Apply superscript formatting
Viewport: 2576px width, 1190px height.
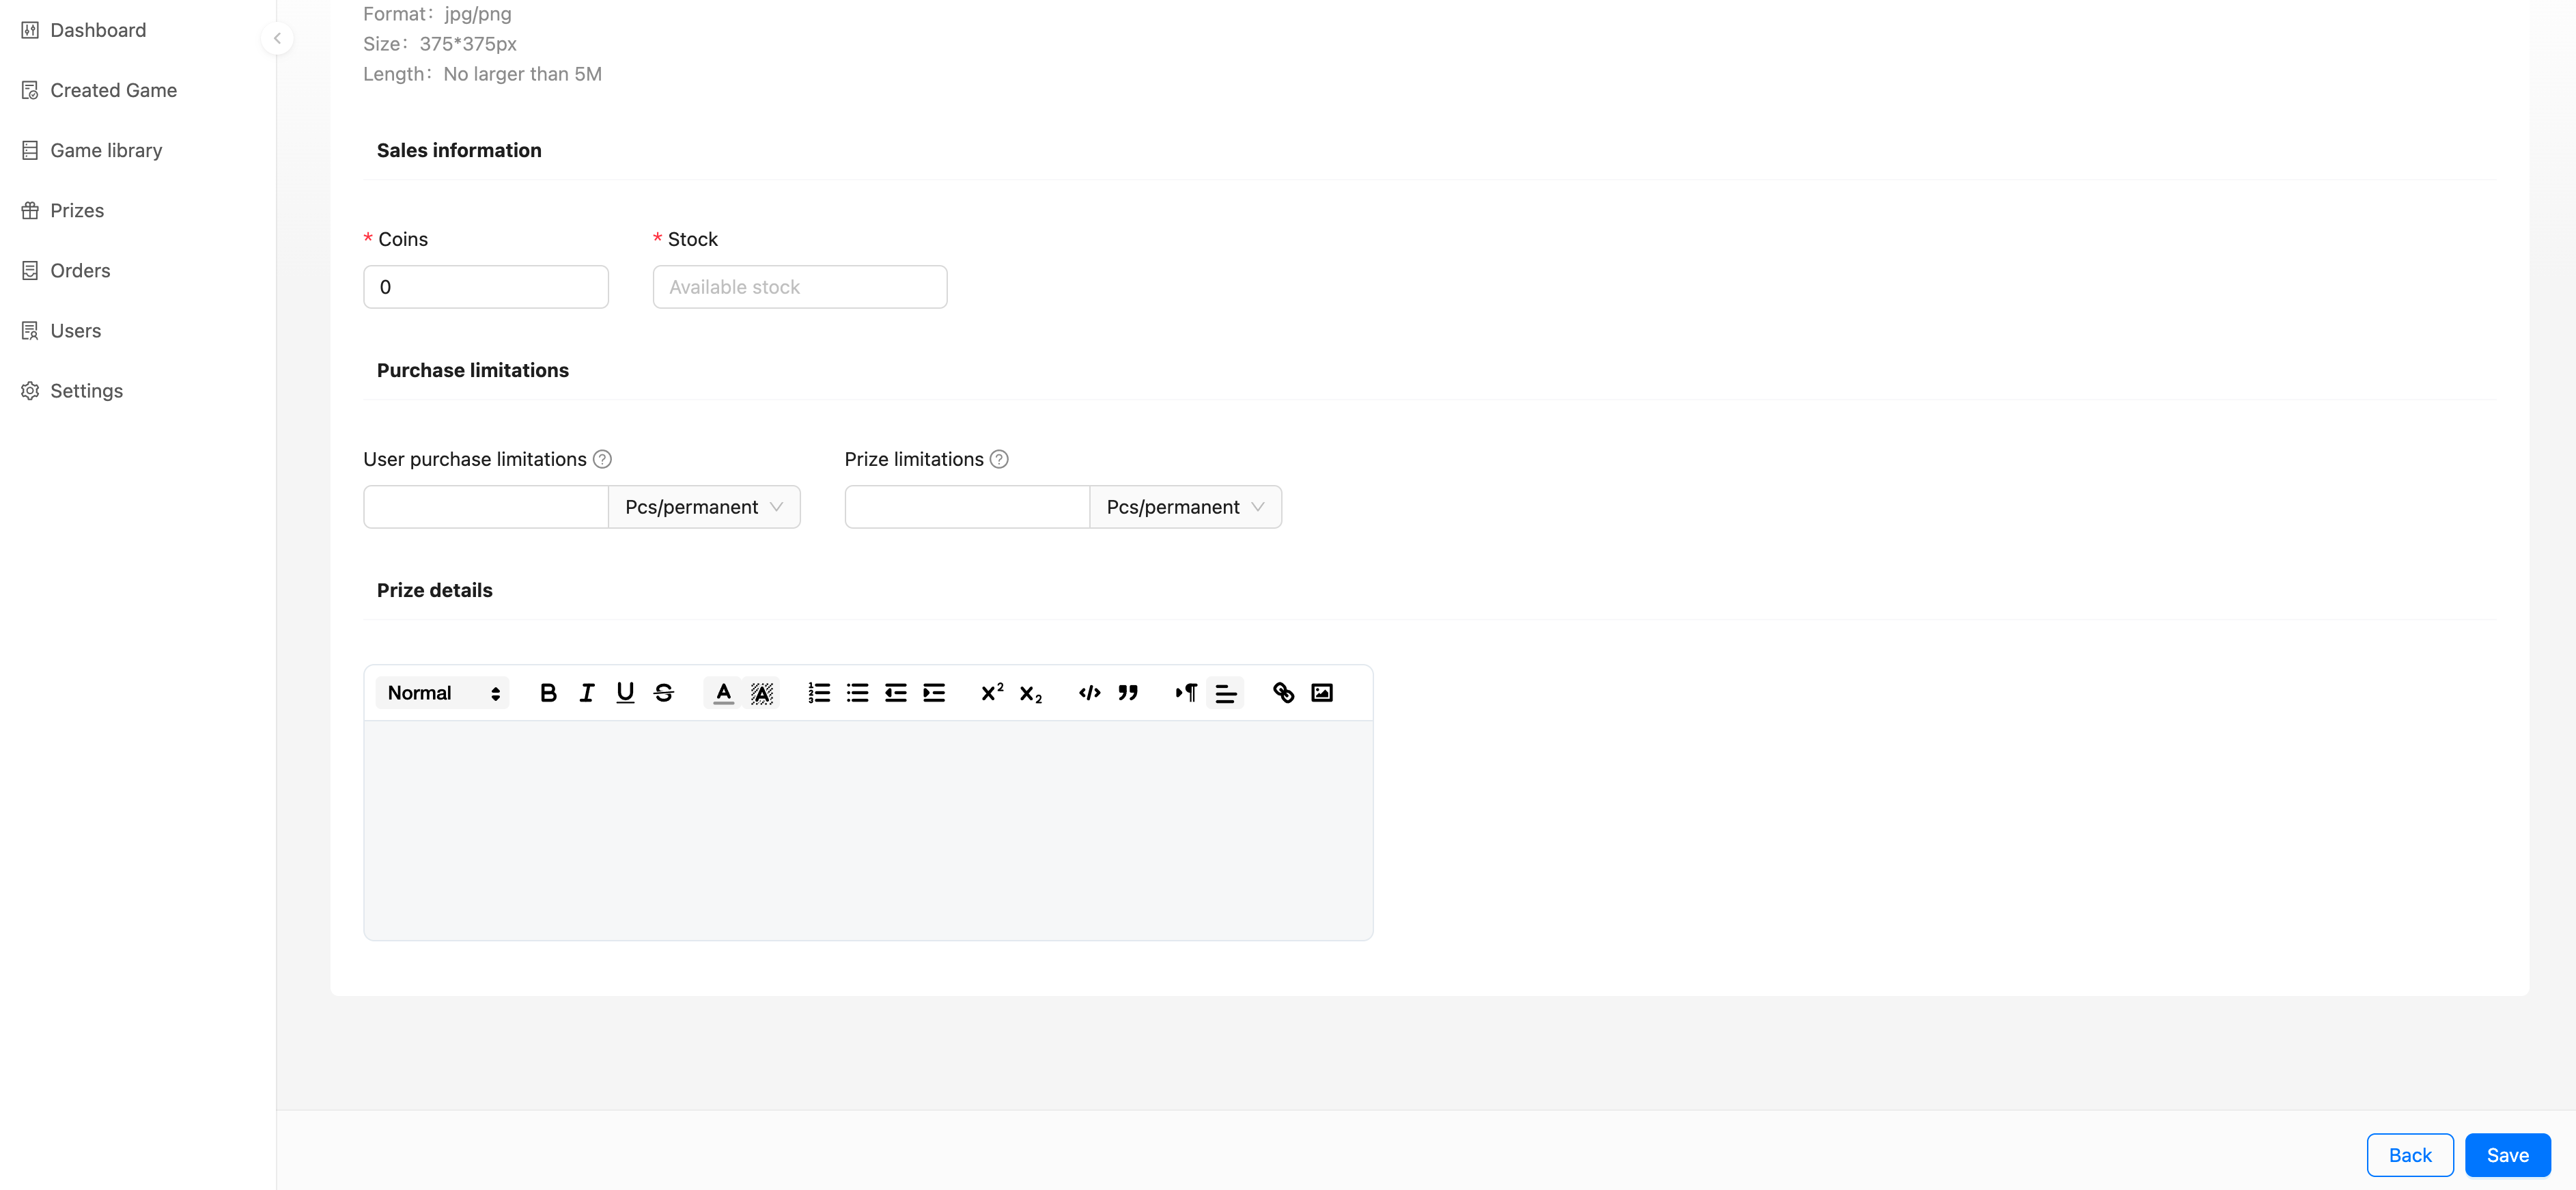(992, 693)
